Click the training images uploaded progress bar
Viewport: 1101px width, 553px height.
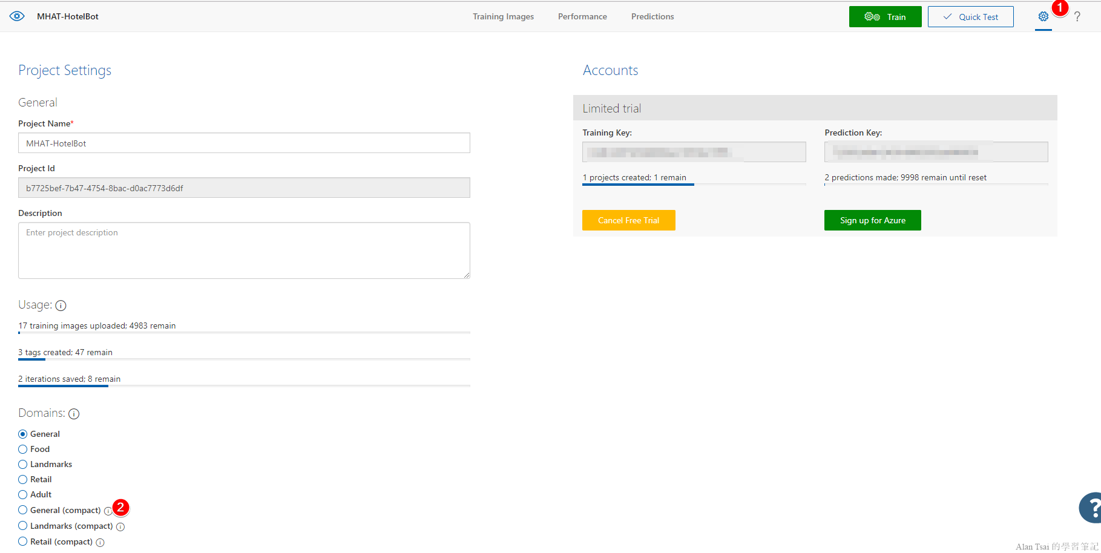click(244, 333)
